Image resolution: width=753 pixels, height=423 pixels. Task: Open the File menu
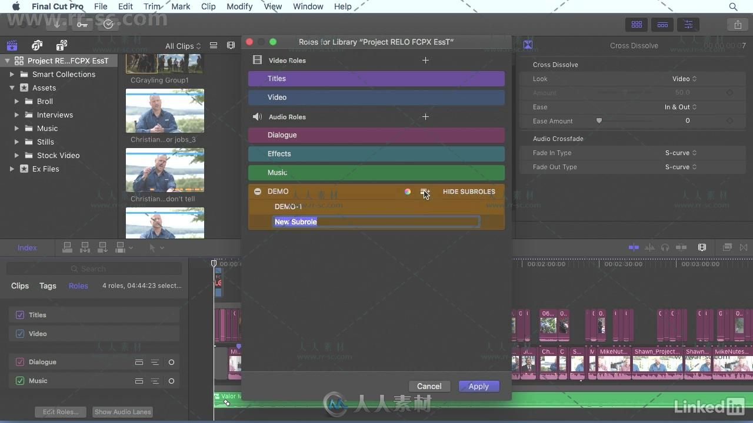pyautogui.click(x=101, y=6)
